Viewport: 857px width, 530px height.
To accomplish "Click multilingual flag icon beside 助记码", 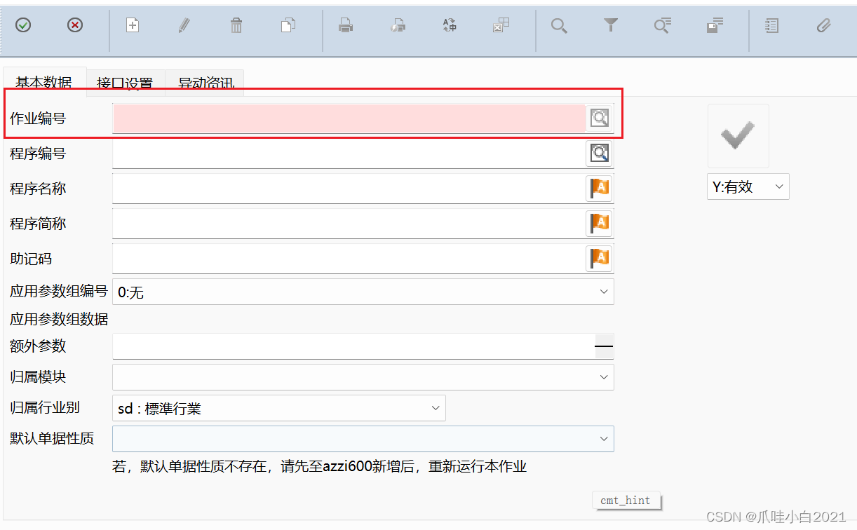I will point(600,258).
